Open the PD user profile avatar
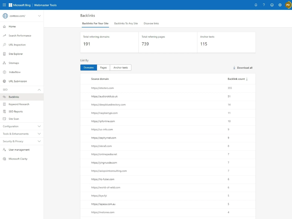The image size is (292, 219). click(288, 5)
